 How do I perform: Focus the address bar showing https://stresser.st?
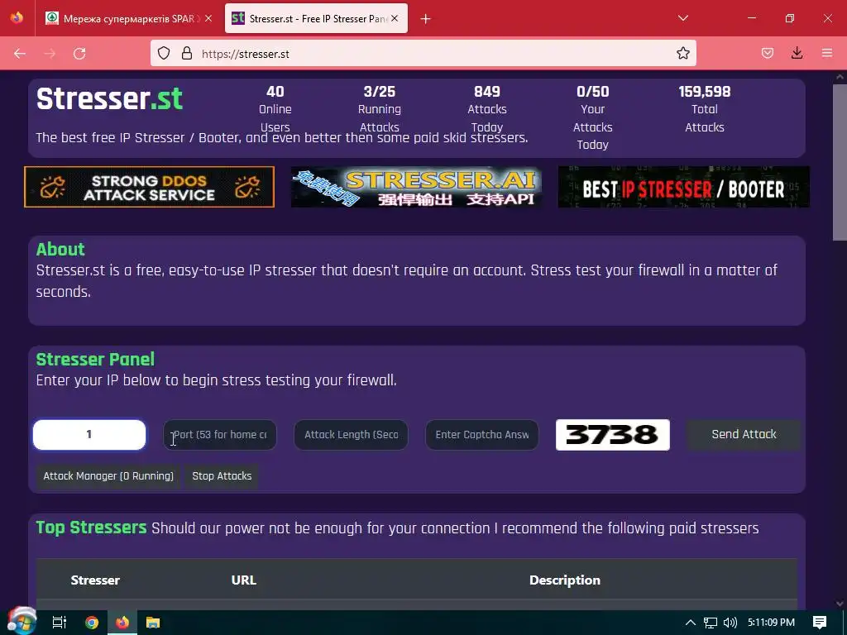point(423,54)
